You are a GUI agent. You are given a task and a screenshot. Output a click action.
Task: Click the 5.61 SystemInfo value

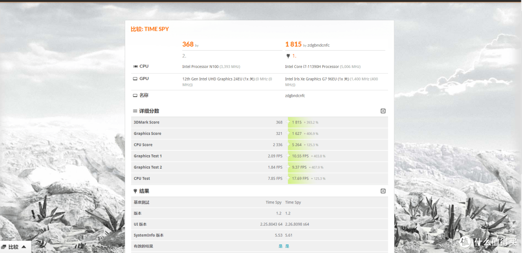pyautogui.click(x=289, y=235)
